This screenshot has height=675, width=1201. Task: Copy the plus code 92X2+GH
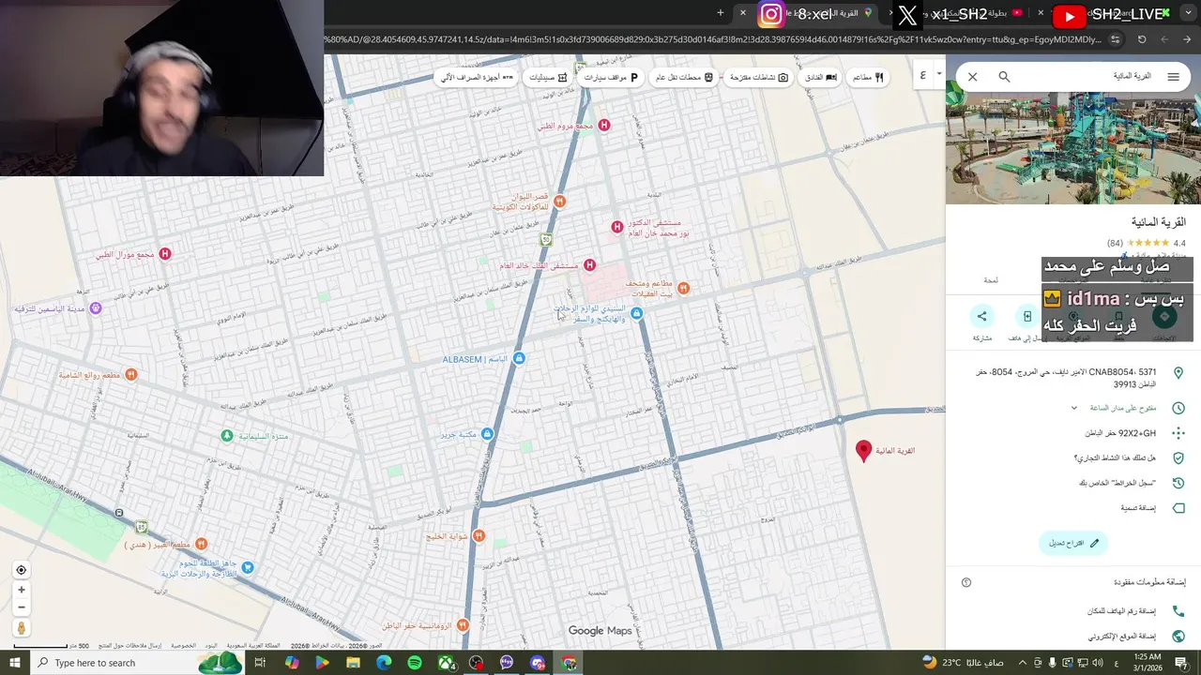[1120, 433]
